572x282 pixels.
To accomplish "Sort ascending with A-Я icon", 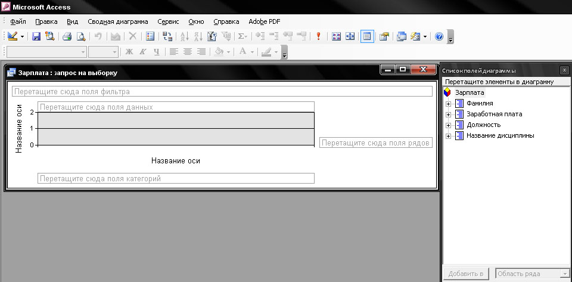I will (x=185, y=36).
